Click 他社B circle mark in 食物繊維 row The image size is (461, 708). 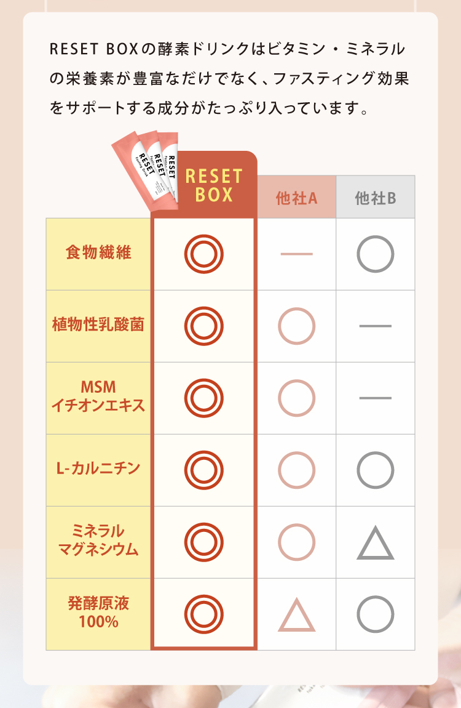click(376, 254)
